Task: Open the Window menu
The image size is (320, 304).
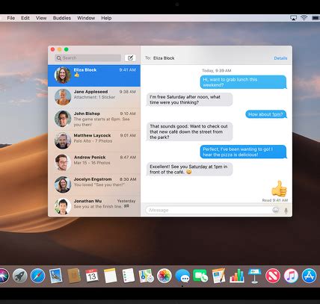Action: tap(86, 18)
